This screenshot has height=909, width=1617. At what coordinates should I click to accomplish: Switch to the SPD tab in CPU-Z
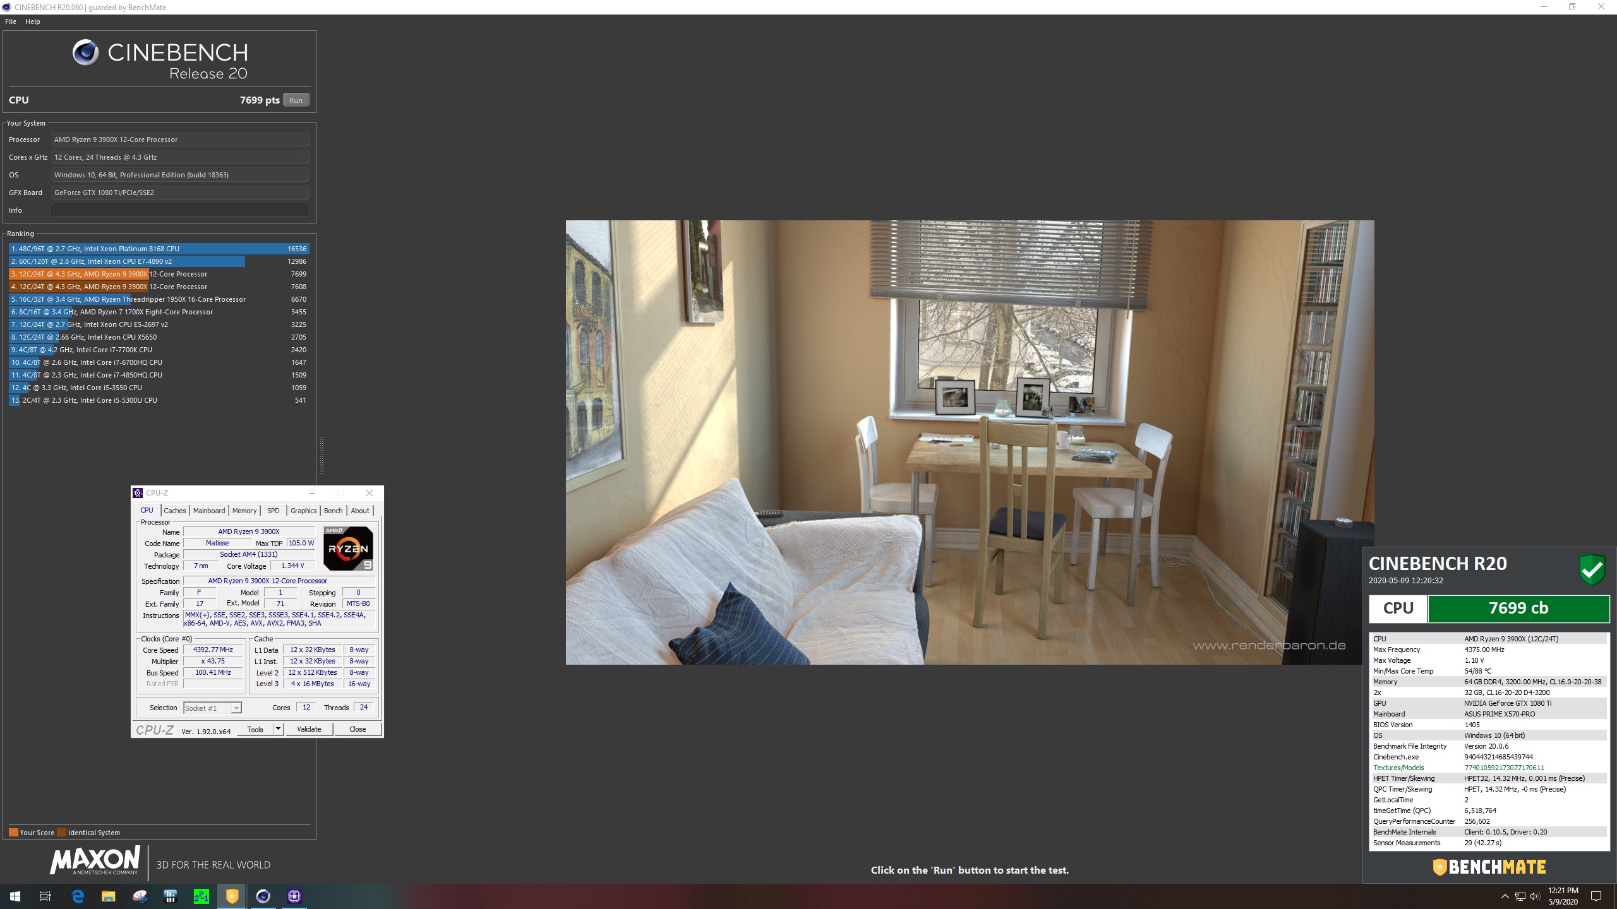273,511
